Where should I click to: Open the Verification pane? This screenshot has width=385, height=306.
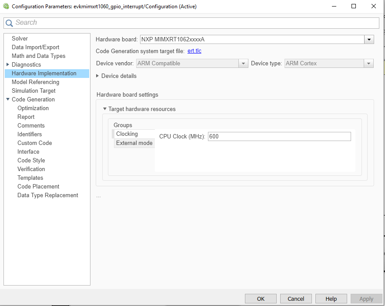pos(31,169)
